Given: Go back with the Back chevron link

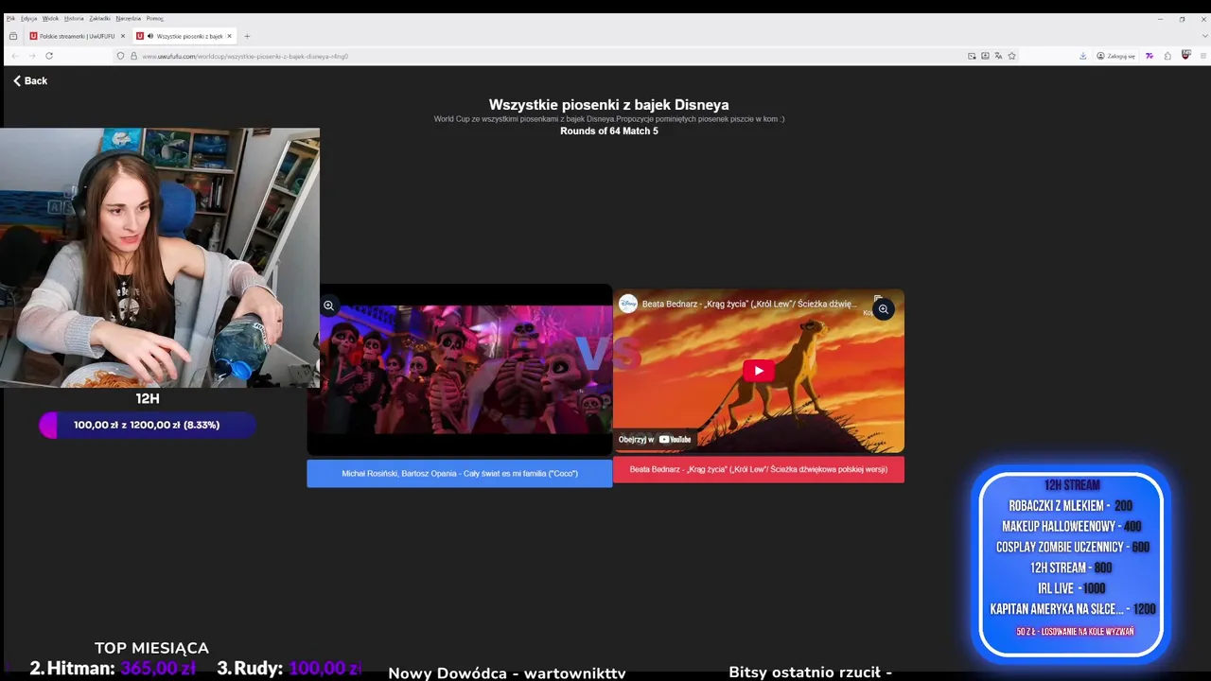Looking at the screenshot, I should click(x=30, y=80).
